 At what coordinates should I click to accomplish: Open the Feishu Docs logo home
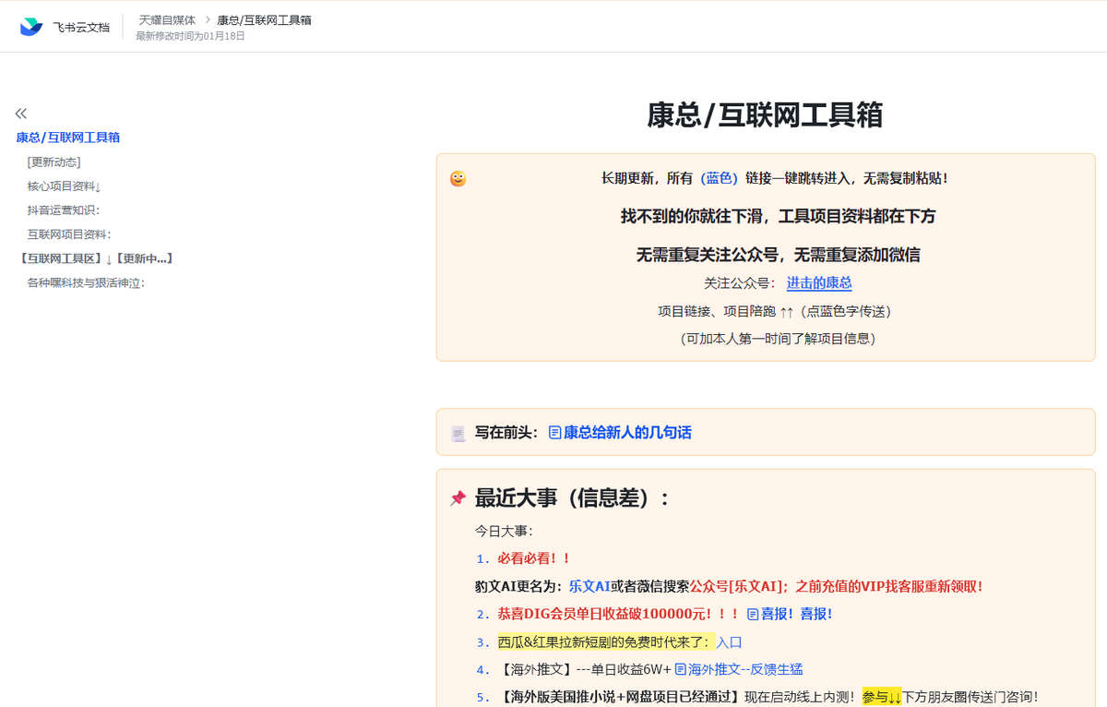click(31, 27)
